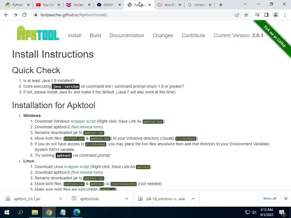This screenshot has height=218, width=291.
Task: Click the network tray icon
Action: click(x=248, y=212)
